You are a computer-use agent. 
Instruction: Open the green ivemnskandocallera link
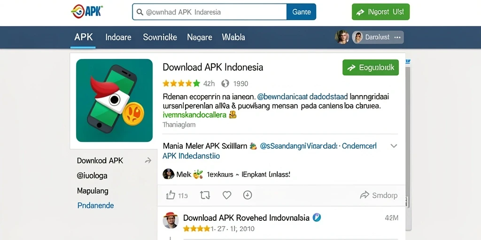click(194, 115)
